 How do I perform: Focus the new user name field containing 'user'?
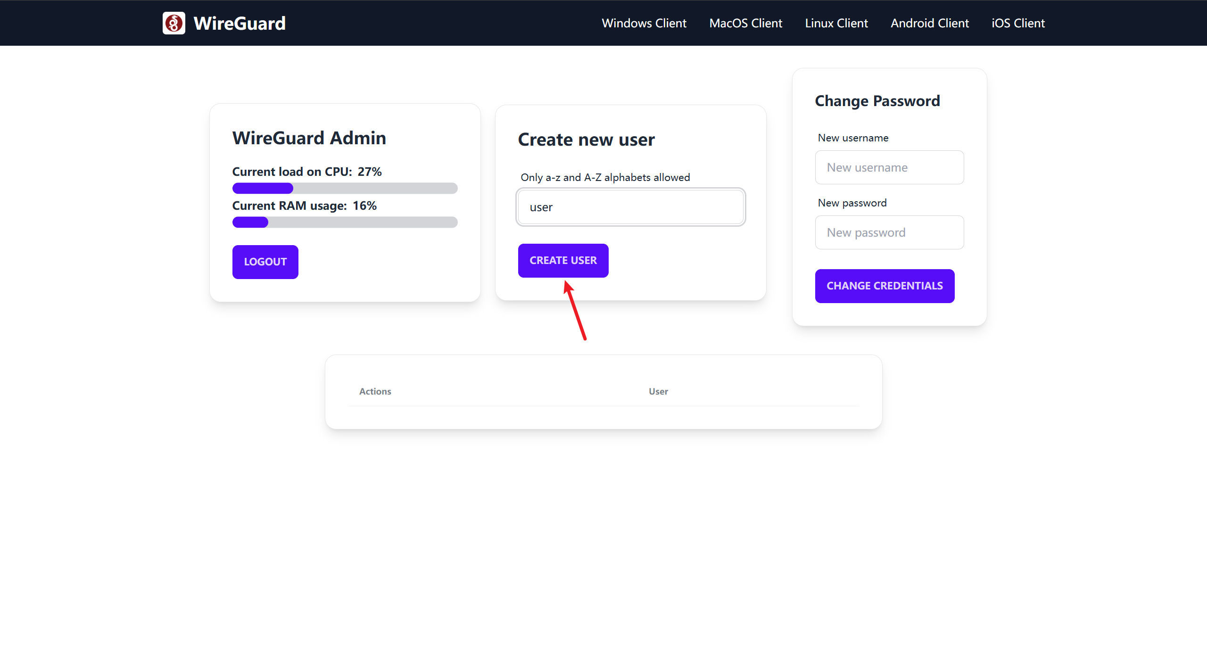click(x=630, y=207)
